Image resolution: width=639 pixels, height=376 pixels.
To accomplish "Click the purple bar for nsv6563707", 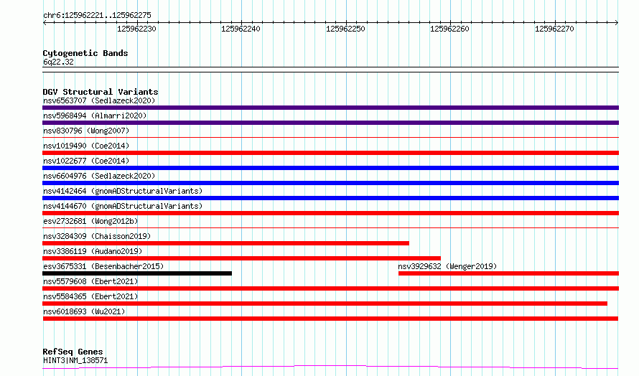I will [330, 108].
